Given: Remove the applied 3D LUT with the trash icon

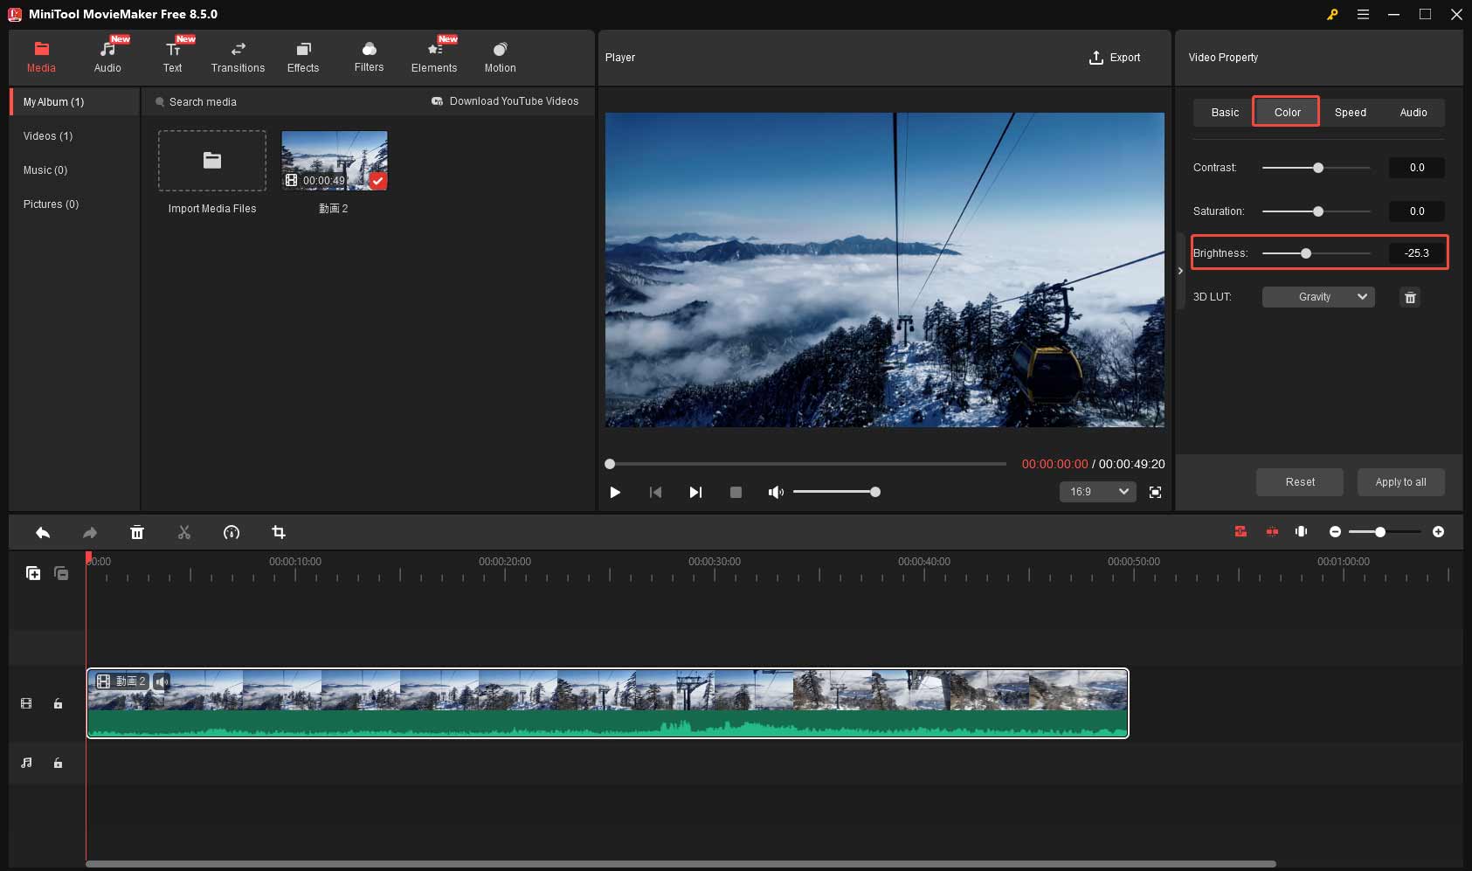Looking at the screenshot, I should tap(1409, 297).
